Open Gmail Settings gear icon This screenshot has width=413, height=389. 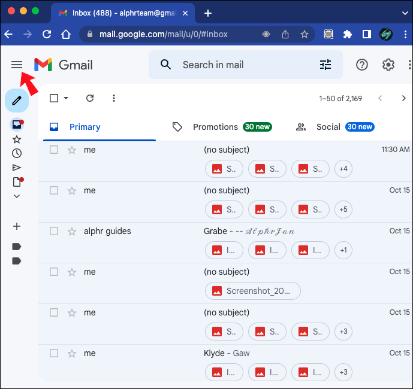pos(388,65)
